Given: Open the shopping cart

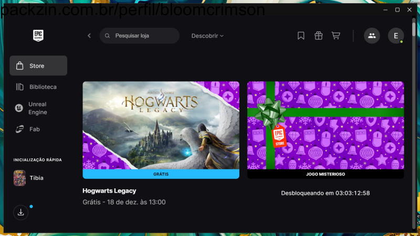Looking at the screenshot, I should pos(336,36).
